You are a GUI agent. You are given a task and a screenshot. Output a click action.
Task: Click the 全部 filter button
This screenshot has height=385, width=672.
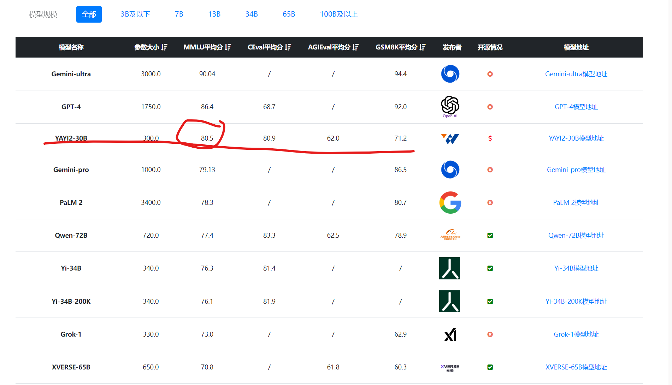89,14
